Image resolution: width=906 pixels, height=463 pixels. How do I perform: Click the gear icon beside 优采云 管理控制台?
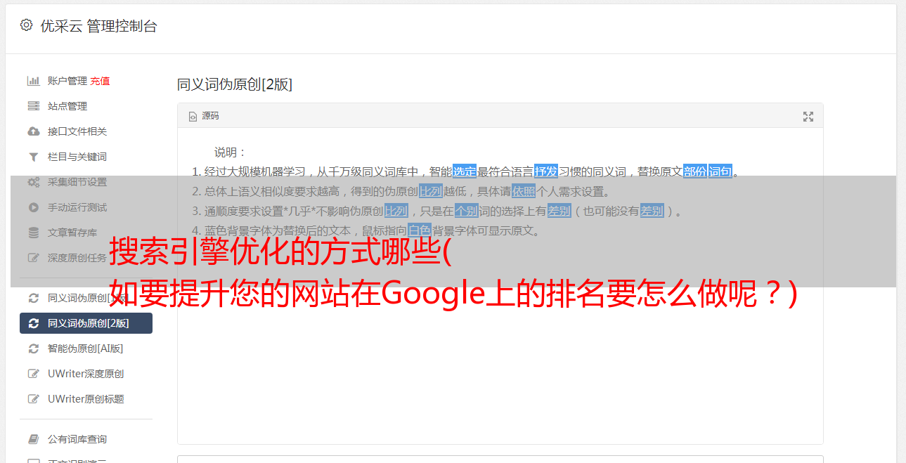[26, 25]
